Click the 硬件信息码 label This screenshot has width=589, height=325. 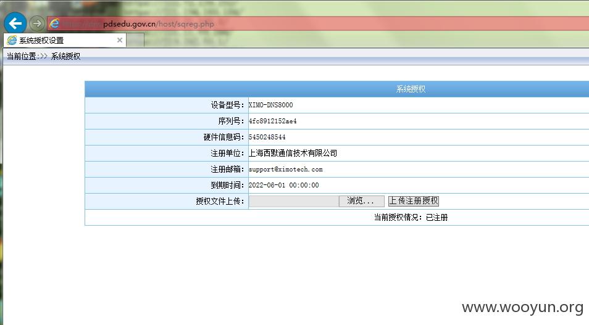[x=224, y=138]
